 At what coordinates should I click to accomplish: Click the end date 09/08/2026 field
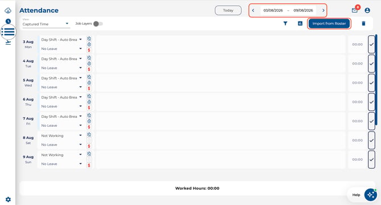click(303, 10)
